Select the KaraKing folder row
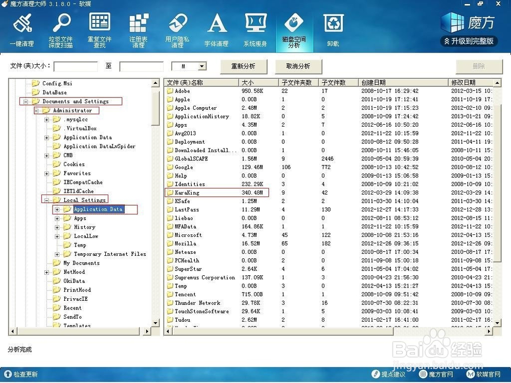This screenshot has height=383, width=511. (x=329, y=193)
